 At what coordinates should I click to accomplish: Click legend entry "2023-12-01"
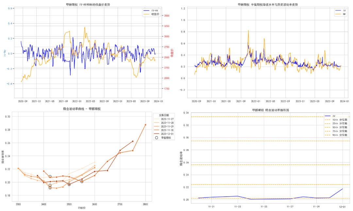164,134
